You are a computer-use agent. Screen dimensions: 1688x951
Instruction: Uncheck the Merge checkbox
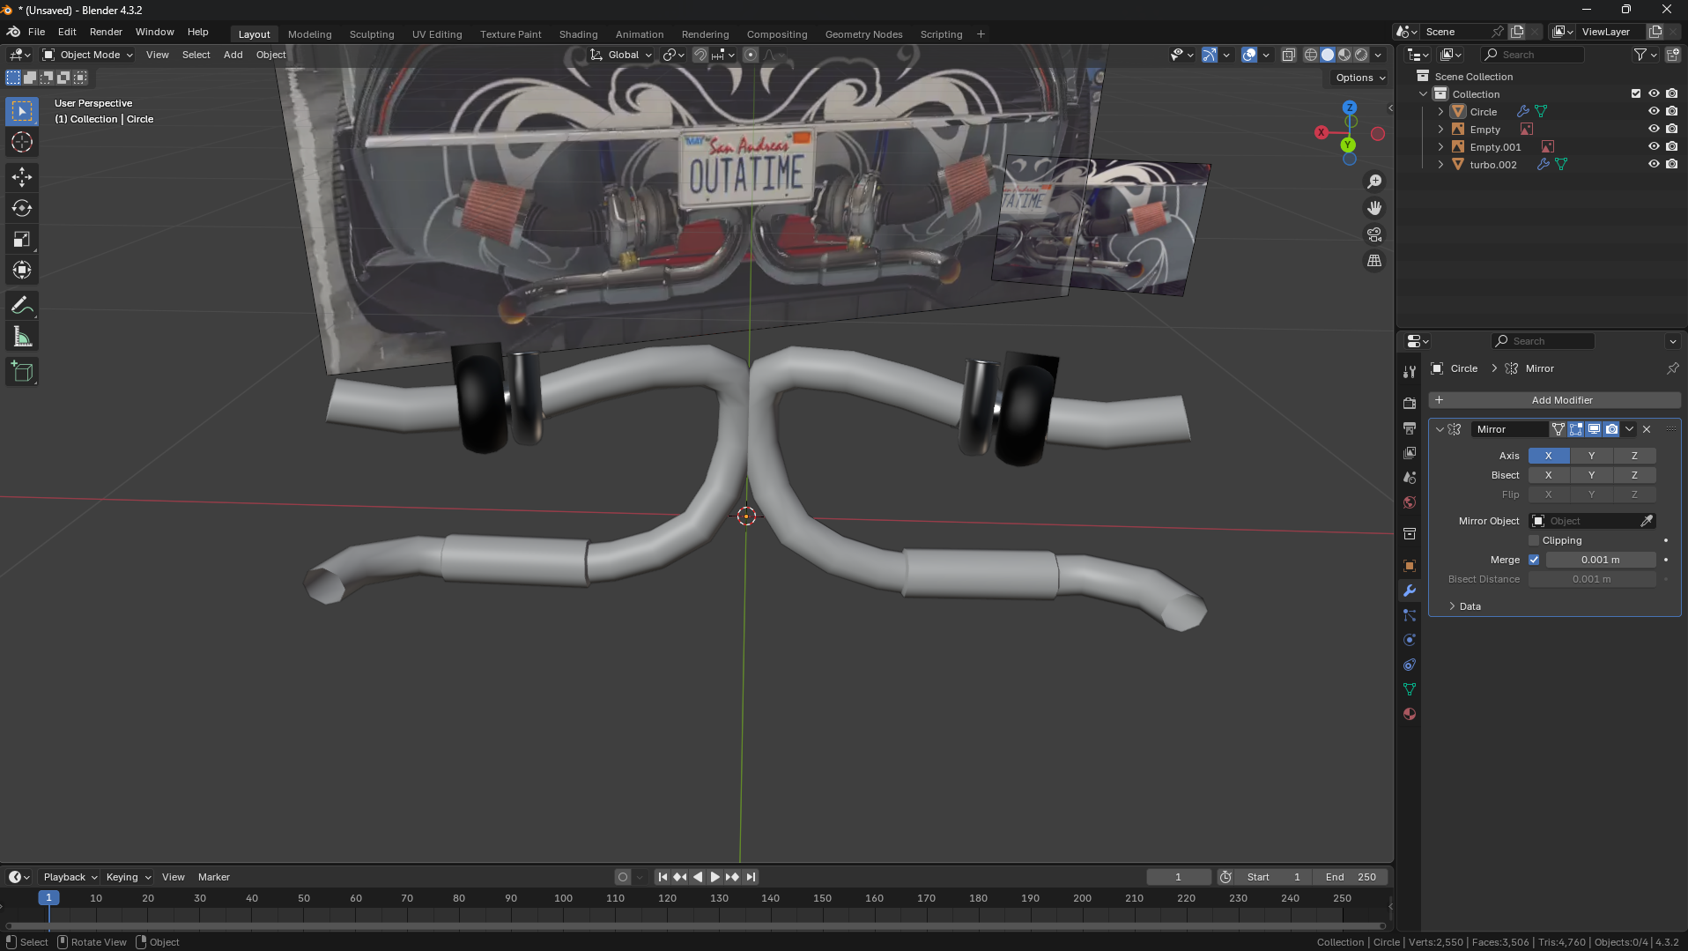tap(1534, 560)
